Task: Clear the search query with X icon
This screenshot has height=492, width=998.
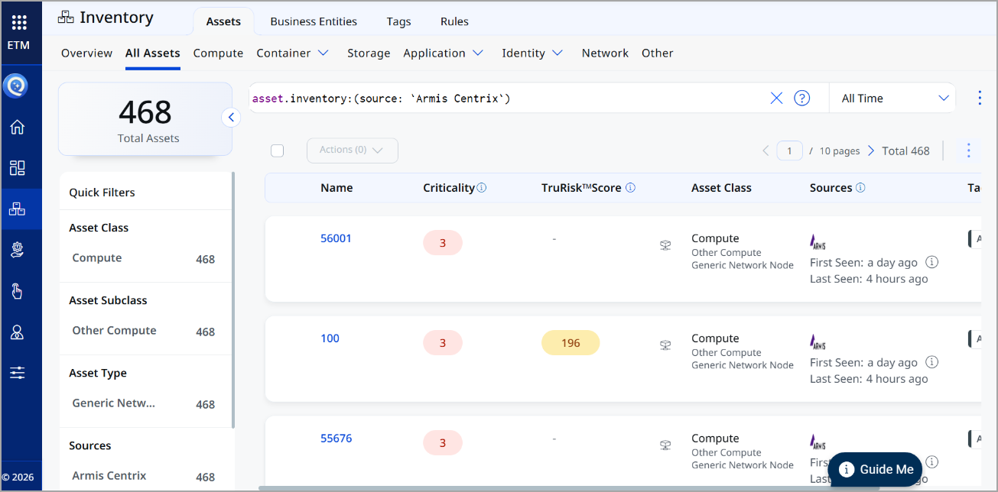Action: pos(776,98)
